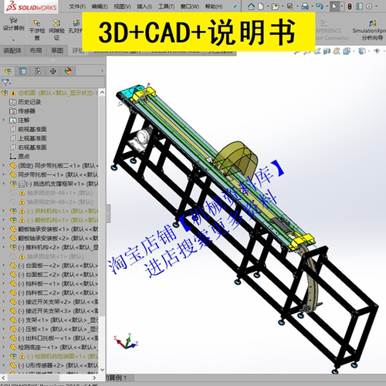Click the Open file icon

point(276,6)
